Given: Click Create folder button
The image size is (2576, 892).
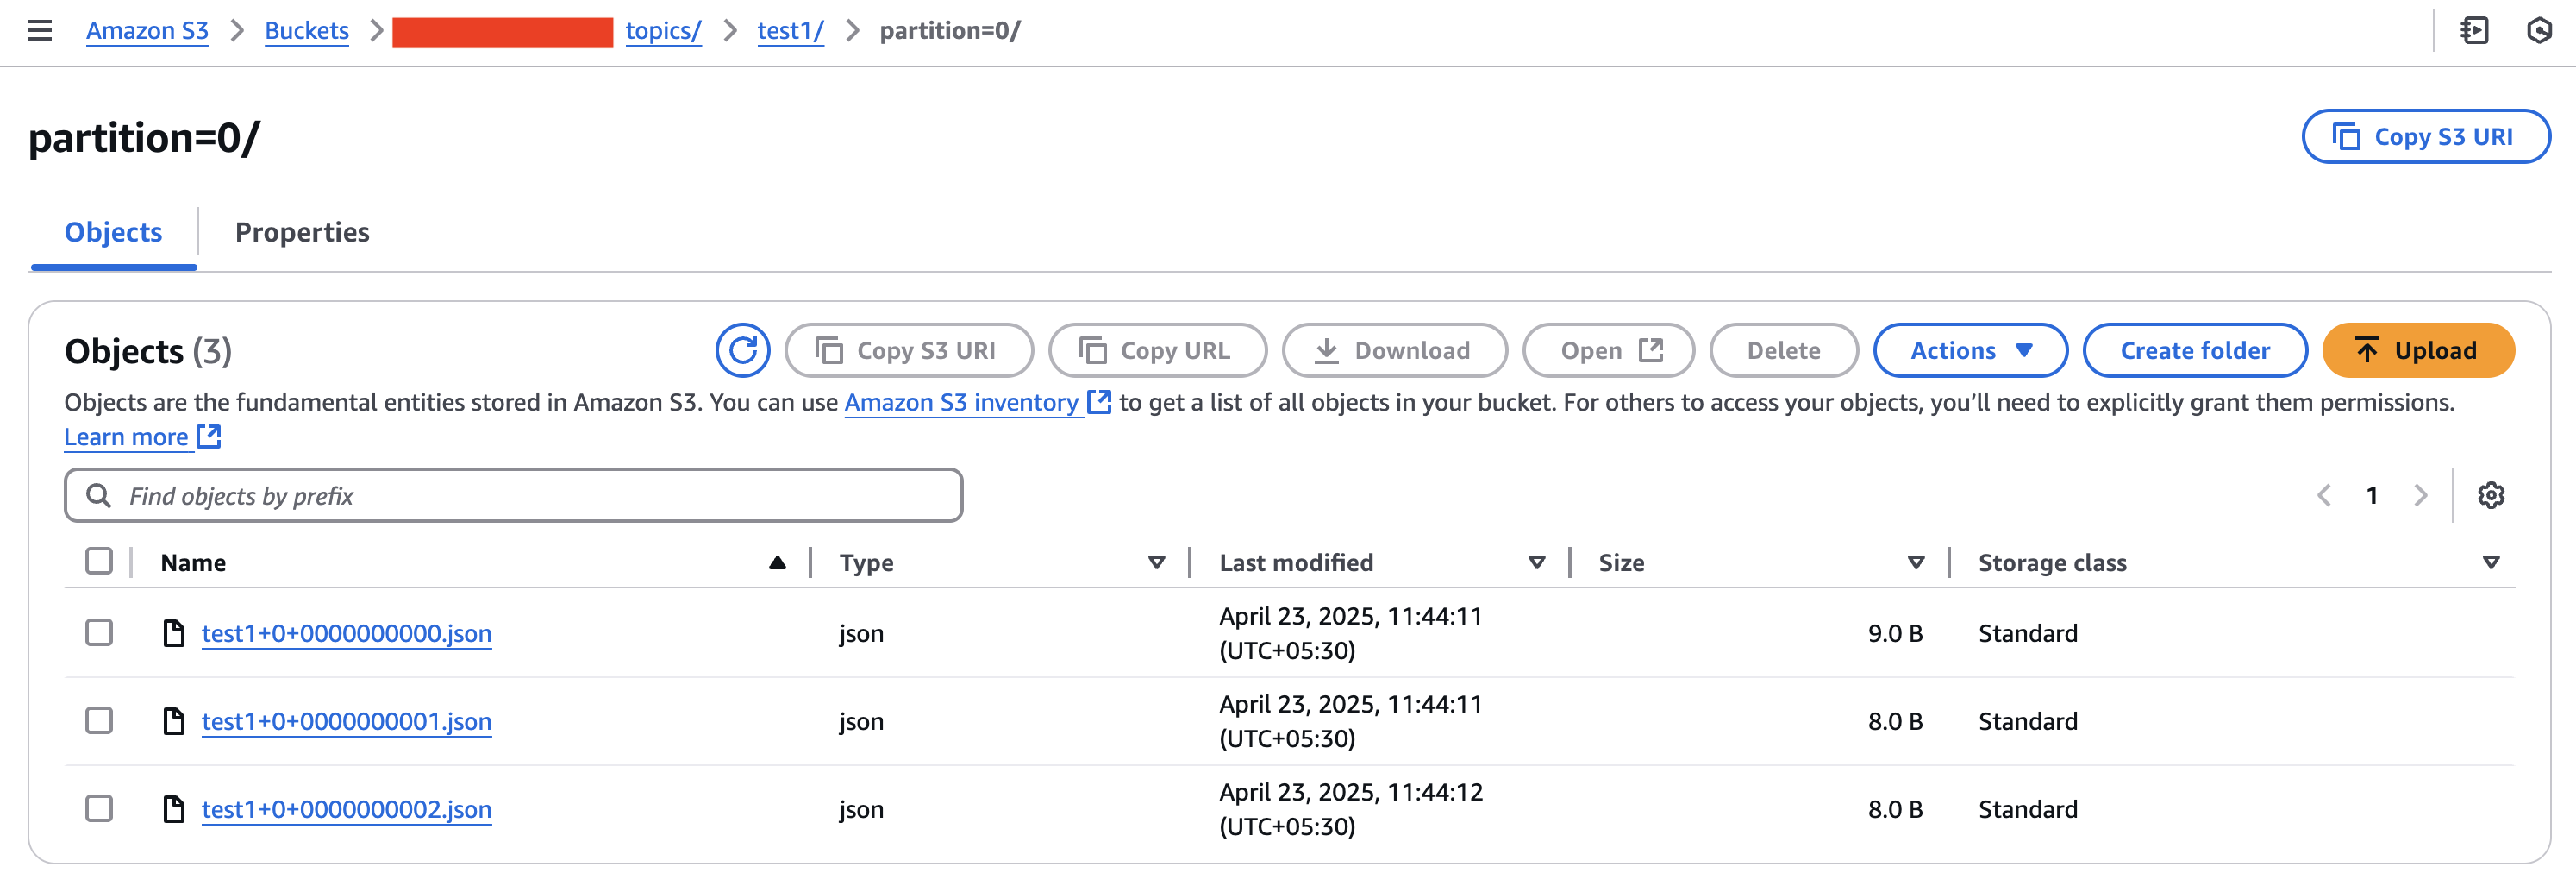Looking at the screenshot, I should 2194,350.
